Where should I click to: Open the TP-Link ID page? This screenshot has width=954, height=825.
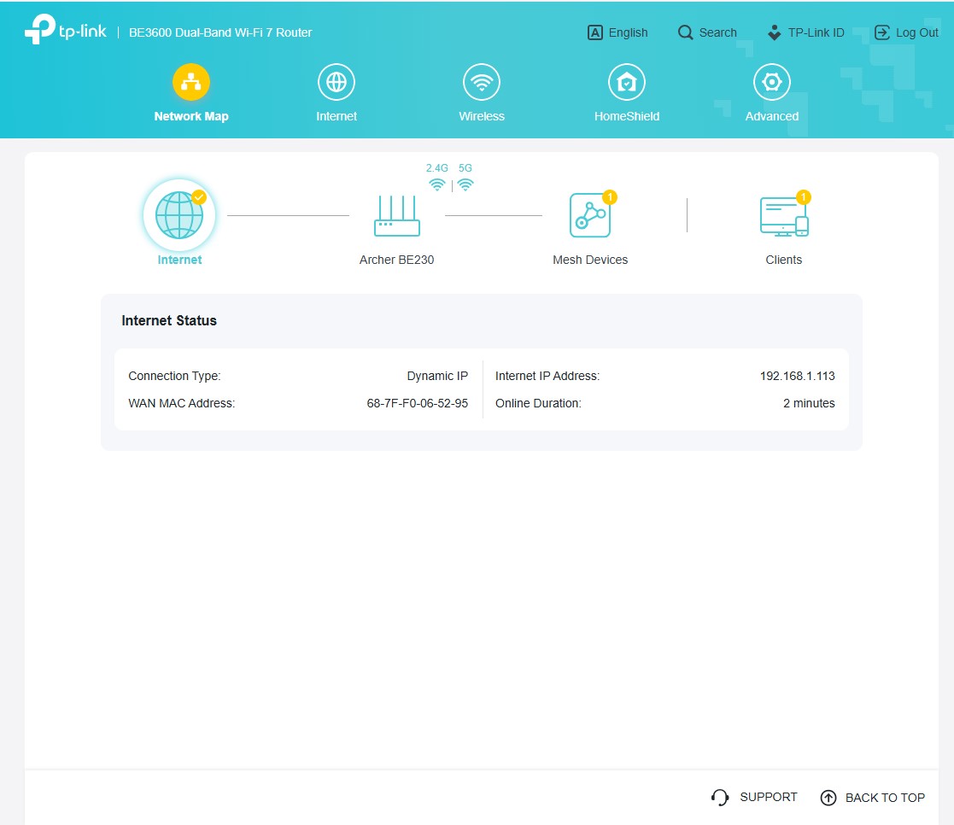click(805, 32)
